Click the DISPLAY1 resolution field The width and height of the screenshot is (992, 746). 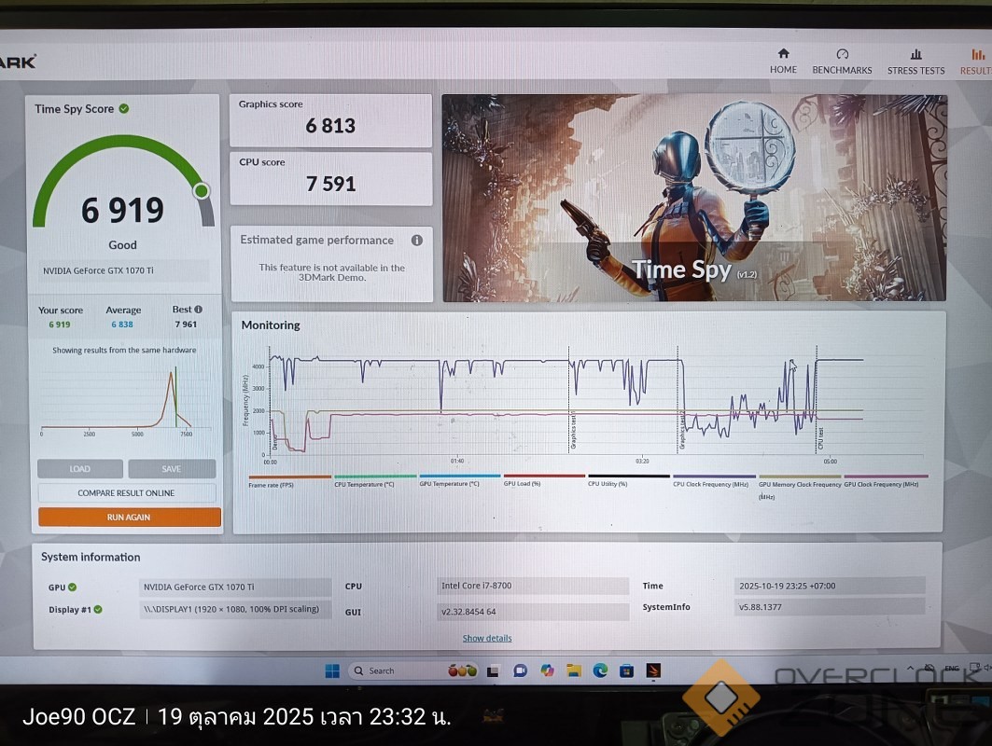[x=235, y=610]
